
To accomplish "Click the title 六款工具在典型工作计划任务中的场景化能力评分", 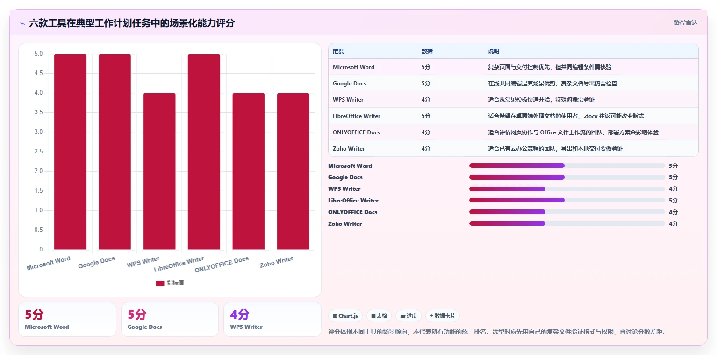I will (x=132, y=23).
